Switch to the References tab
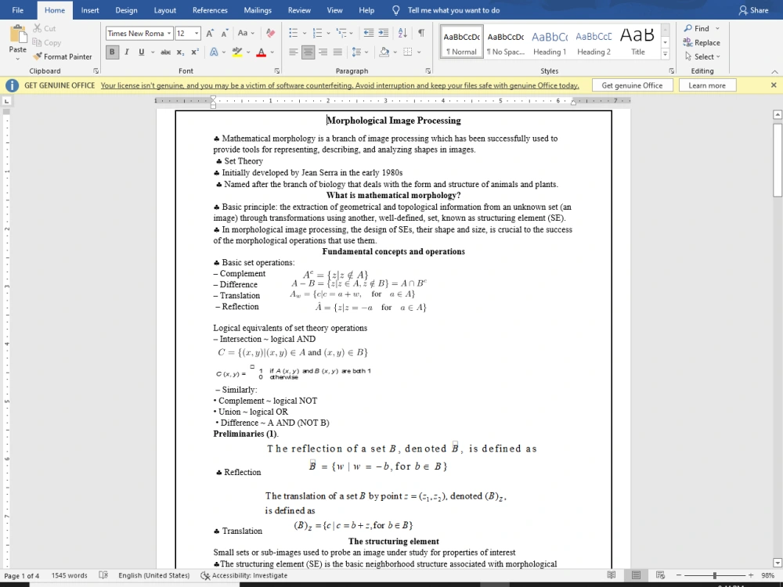This screenshot has height=587, width=783. pos(210,10)
